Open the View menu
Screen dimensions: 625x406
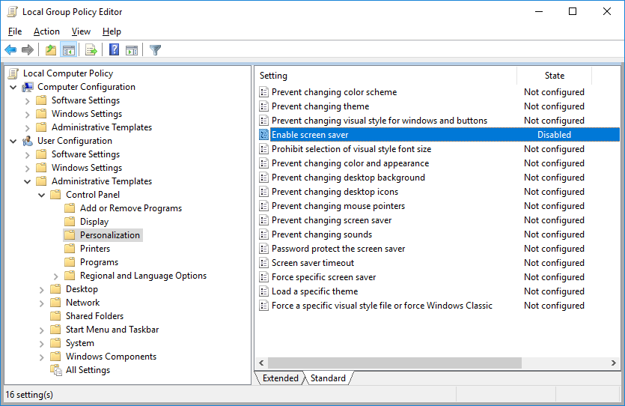point(81,31)
